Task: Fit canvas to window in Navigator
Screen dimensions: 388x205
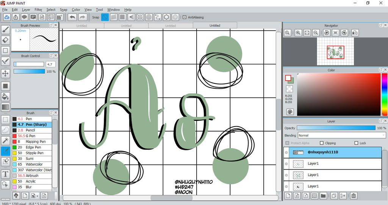Action: click(307, 33)
